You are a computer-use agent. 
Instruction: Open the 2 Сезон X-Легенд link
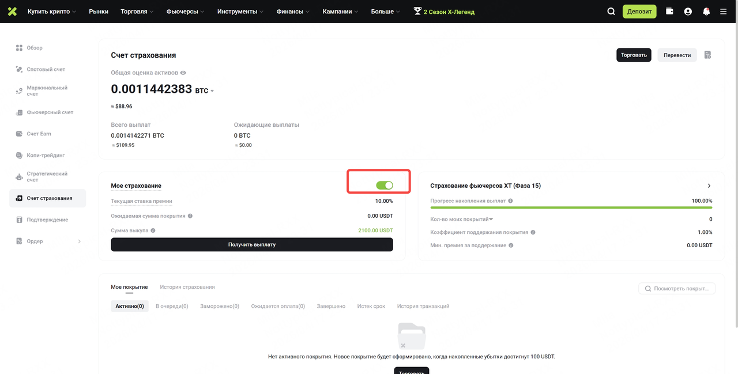click(x=444, y=12)
